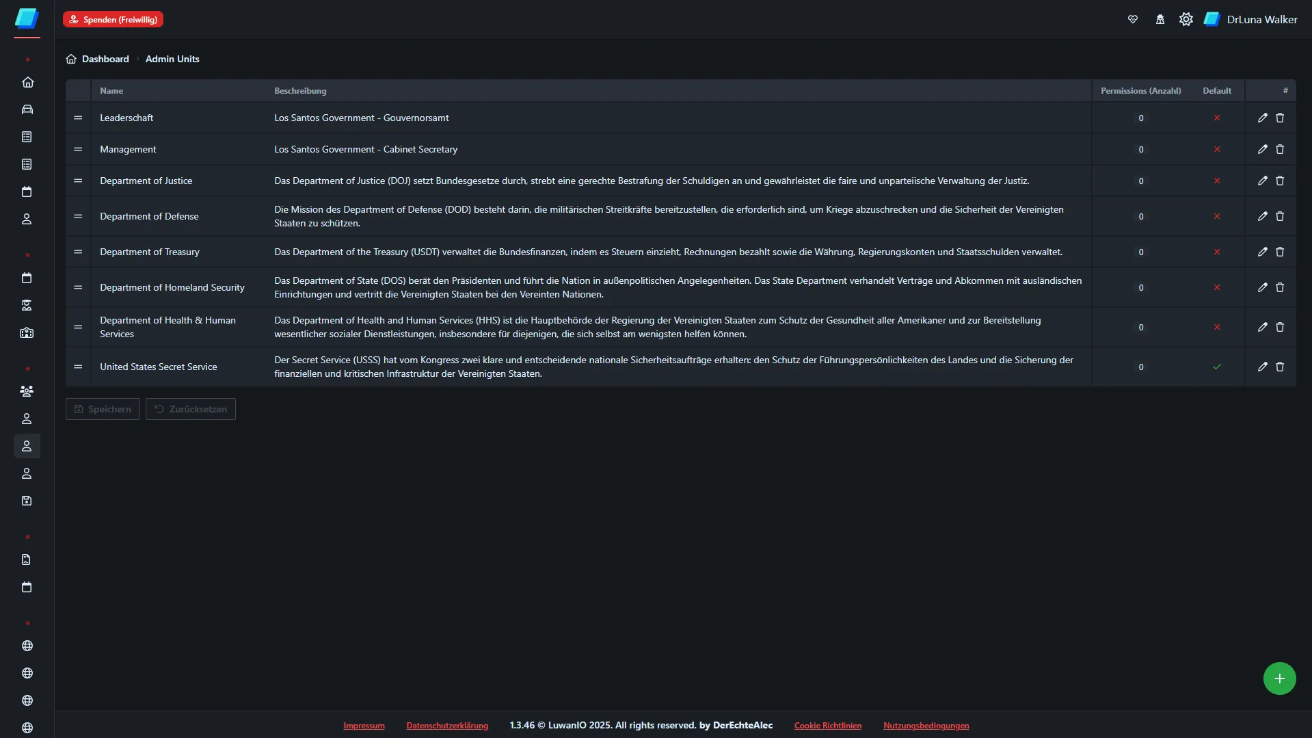Edit the Department of Justice unit
This screenshot has height=738, width=1312.
tap(1262, 181)
